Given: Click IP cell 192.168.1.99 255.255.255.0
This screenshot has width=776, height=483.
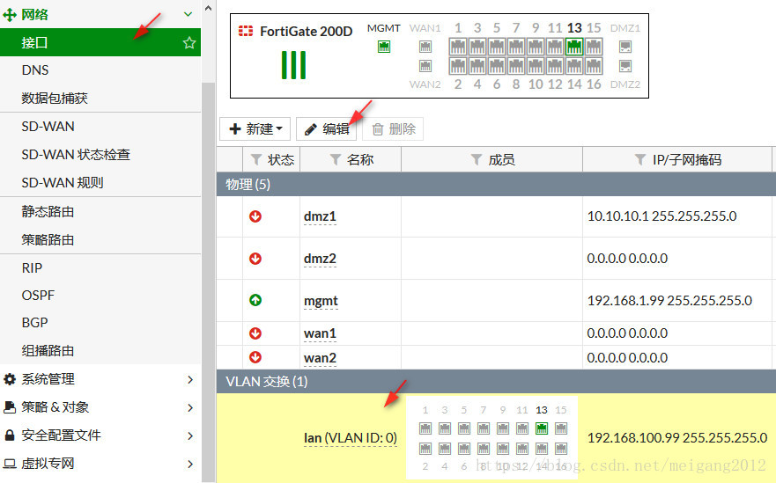Looking at the screenshot, I should (669, 300).
